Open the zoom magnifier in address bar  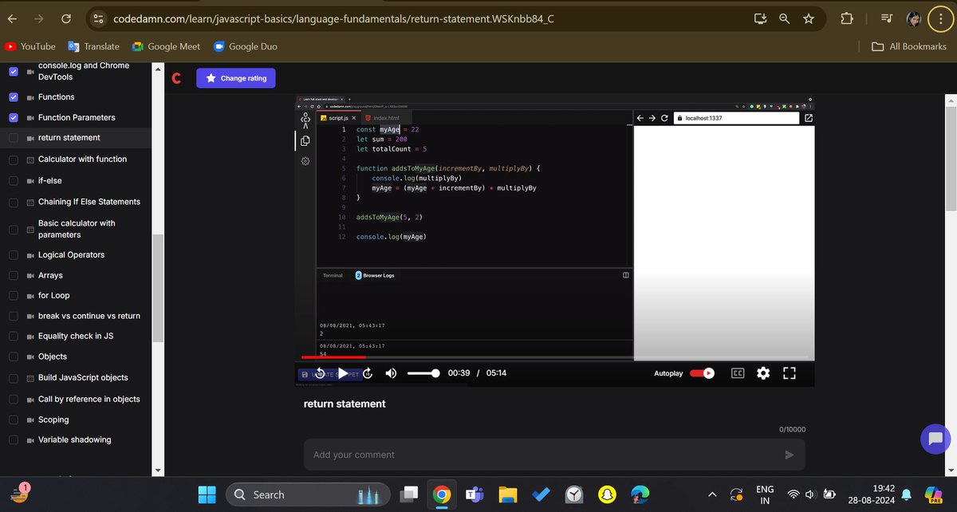pyautogui.click(x=784, y=18)
